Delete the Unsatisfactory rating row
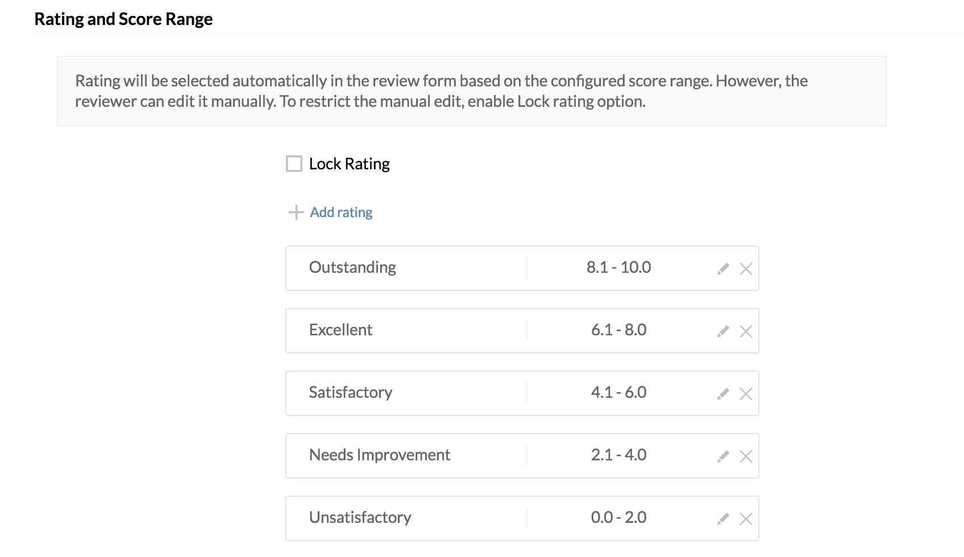The image size is (964, 557). click(746, 519)
